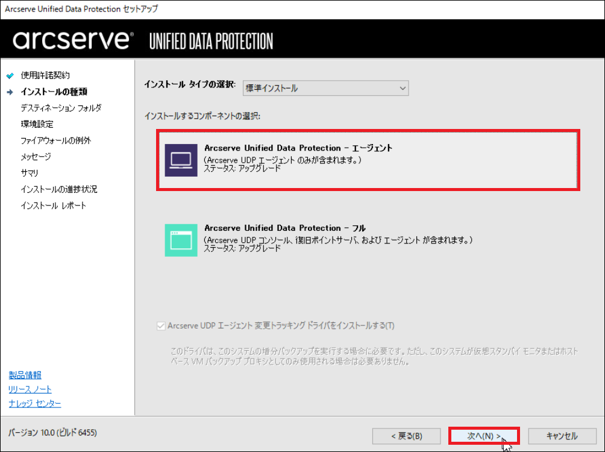Screen dimensions: 605x452
Task: Click the バージョン 10.0 (ビルド 6455) text
Action: click(52, 433)
